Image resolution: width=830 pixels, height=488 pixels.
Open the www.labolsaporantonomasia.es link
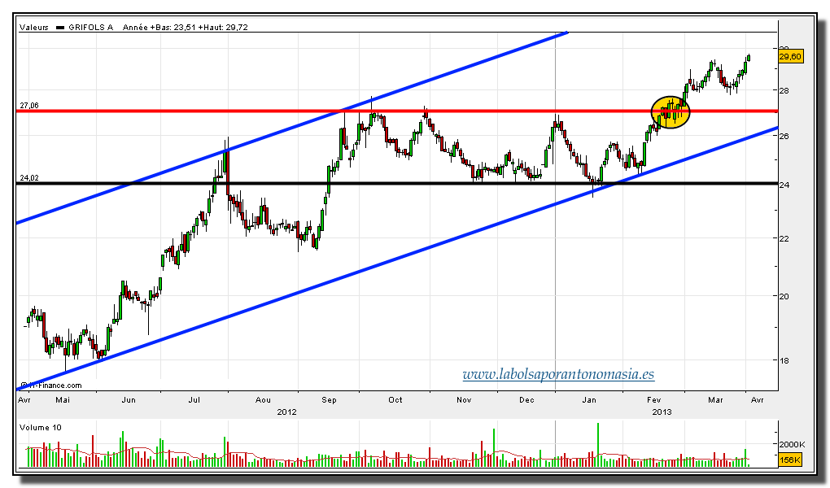558,375
